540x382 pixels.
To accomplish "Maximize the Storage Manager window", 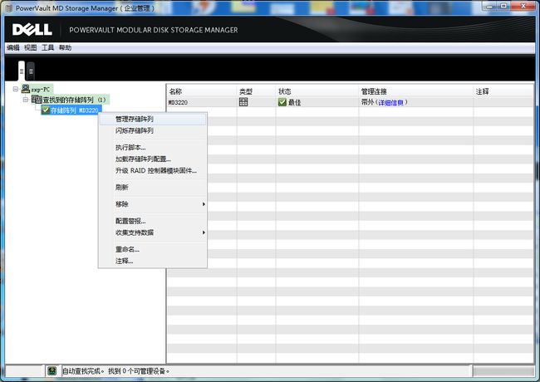I will click(x=503, y=6).
